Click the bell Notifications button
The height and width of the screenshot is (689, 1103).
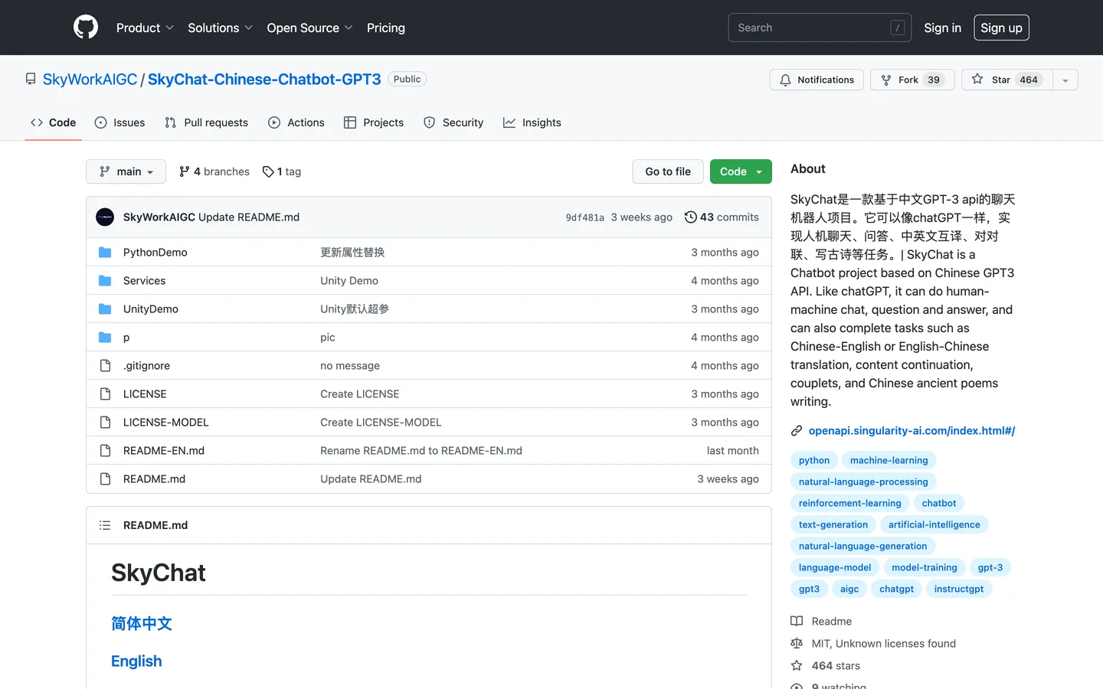pos(817,80)
